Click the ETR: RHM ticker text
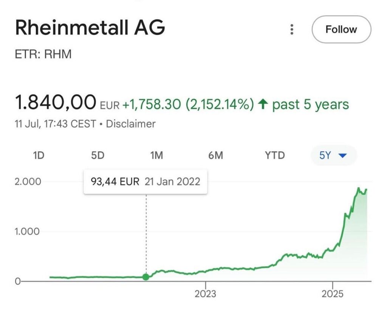This screenshot has width=387, height=313. [x=43, y=54]
